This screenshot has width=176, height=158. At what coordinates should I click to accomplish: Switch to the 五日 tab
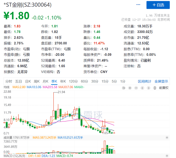tap(18, 81)
